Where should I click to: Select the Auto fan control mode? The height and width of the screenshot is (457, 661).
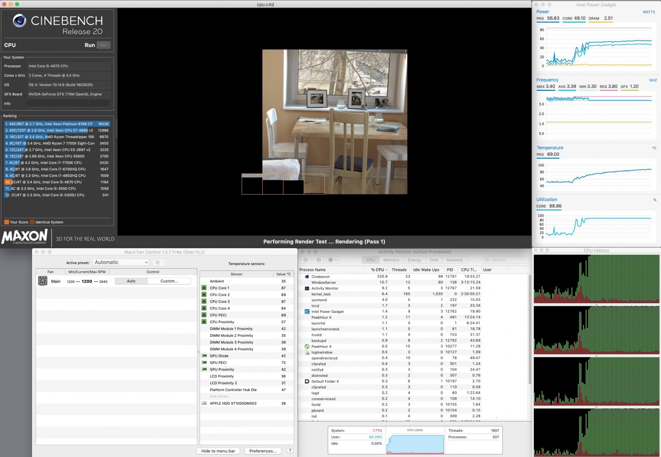coord(131,281)
